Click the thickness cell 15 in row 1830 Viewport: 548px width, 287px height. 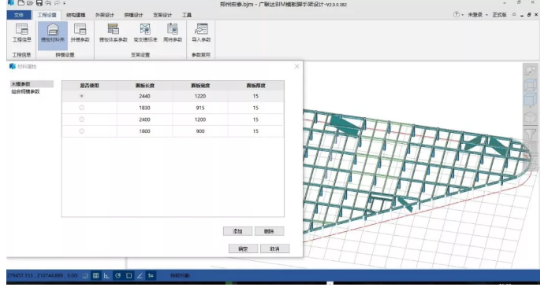tap(255, 108)
